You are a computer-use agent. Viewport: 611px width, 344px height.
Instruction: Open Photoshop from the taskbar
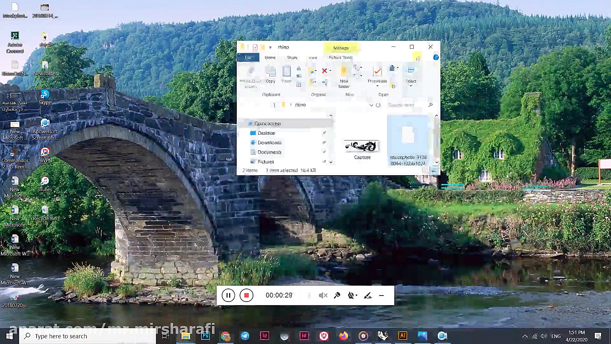205,336
